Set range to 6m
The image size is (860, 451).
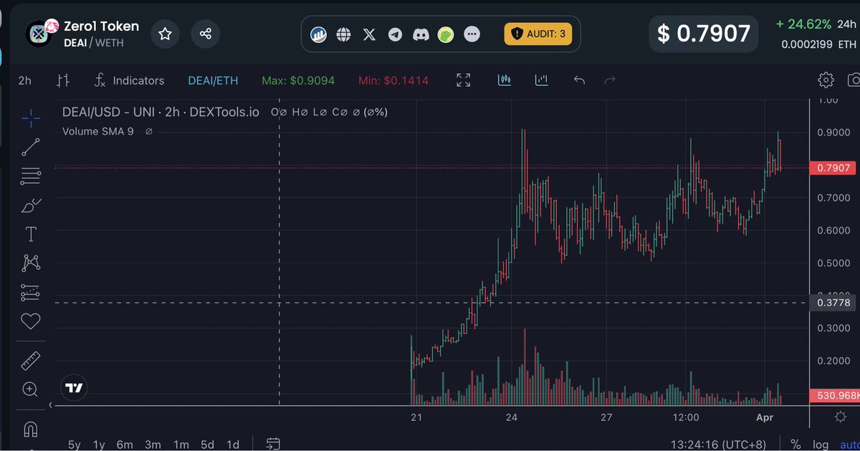point(125,444)
